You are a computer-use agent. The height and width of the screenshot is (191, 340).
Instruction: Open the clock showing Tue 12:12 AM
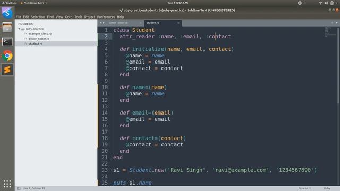click(x=177, y=3)
